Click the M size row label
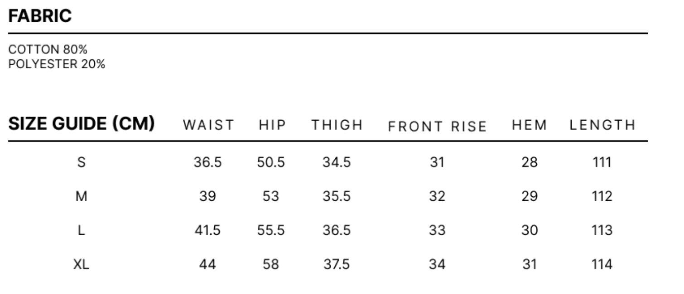This screenshot has height=294, width=684. coord(82,196)
